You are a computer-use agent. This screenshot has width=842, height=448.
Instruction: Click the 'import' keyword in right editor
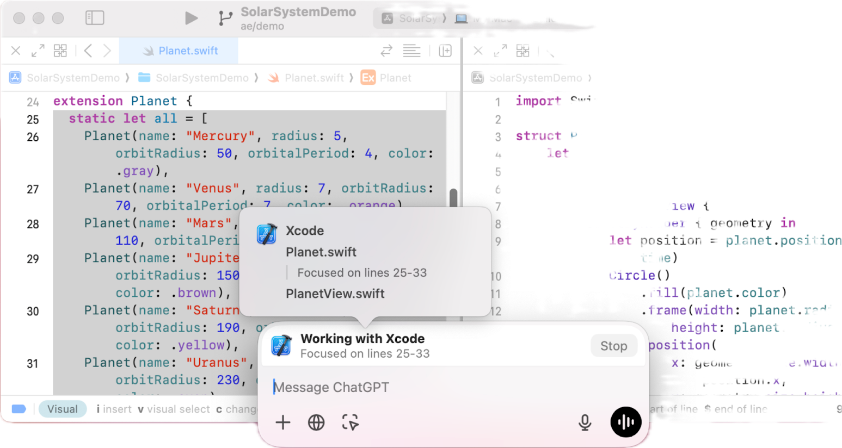point(538,101)
